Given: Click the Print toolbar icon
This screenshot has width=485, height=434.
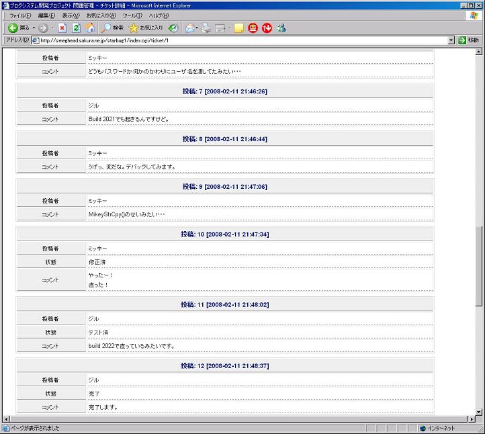Looking at the screenshot, I should pyautogui.click(x=206, y=28).
